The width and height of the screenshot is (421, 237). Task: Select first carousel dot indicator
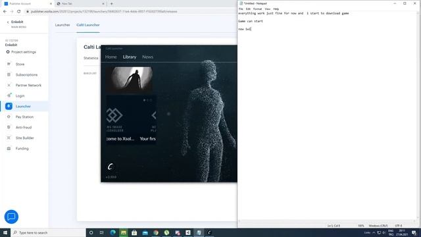click(x=144, y=100)
